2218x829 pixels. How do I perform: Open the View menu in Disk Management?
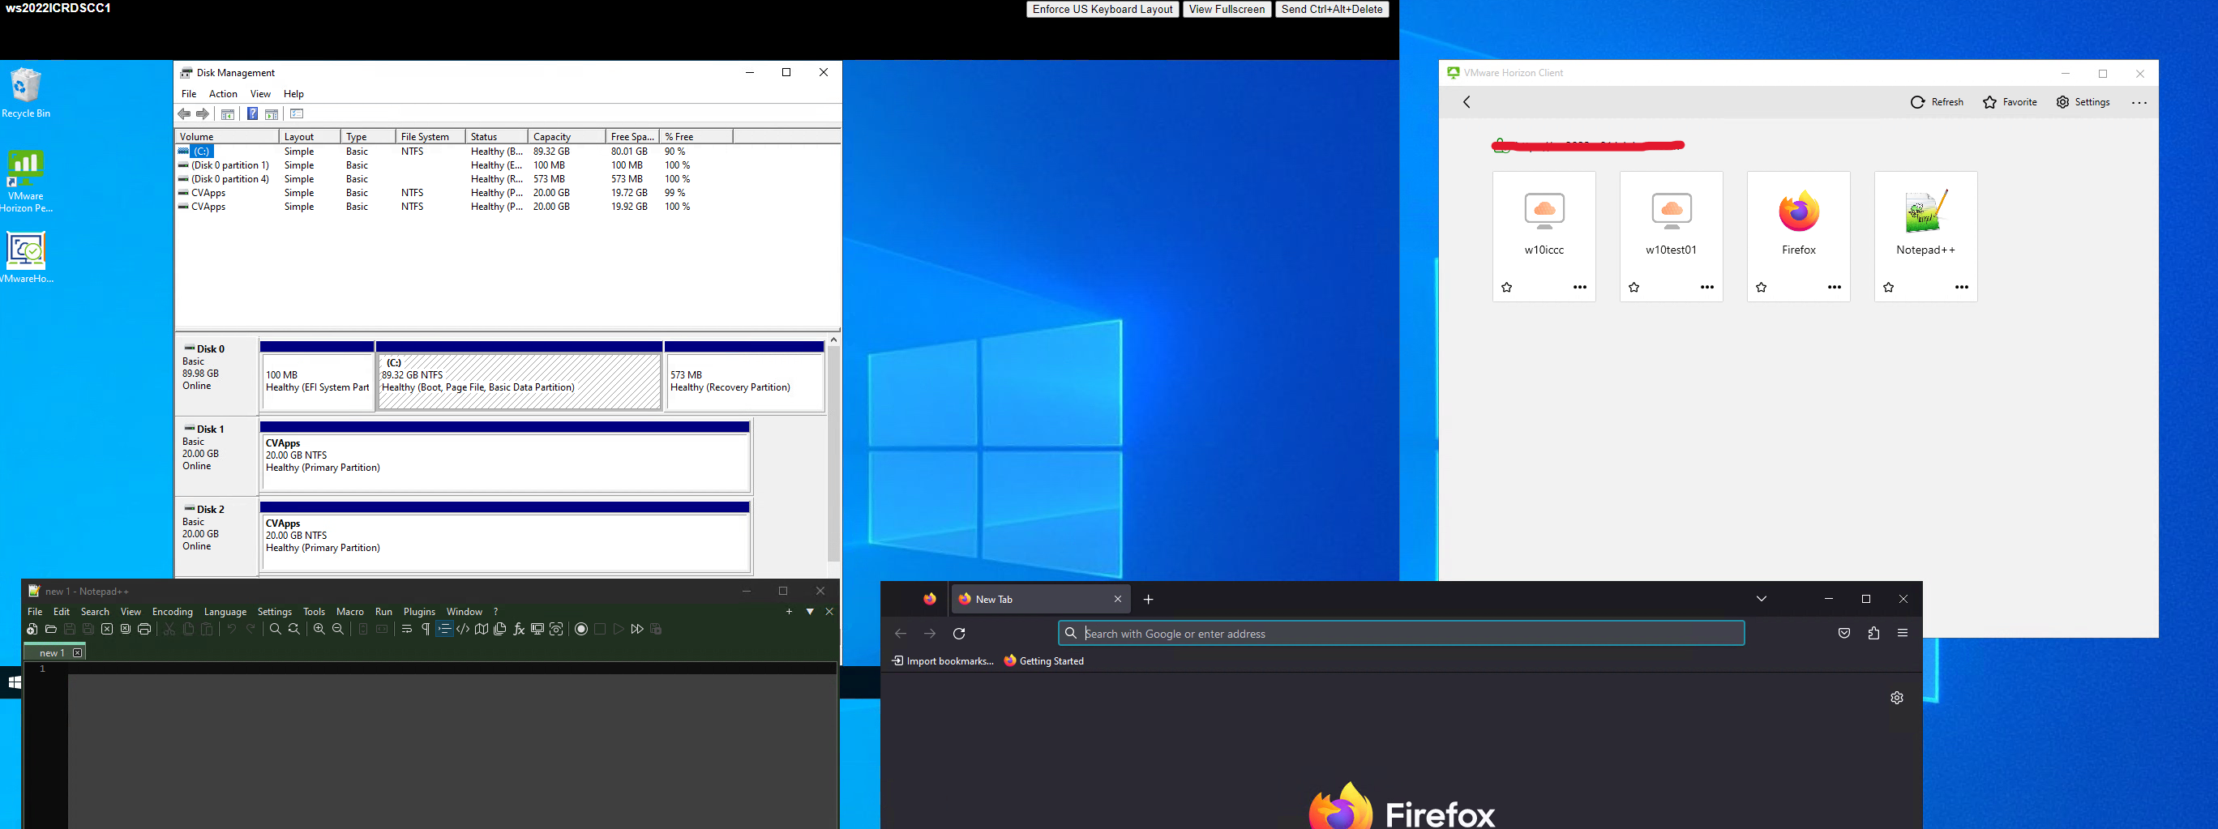pyautogui.click(x=260, y=94)
